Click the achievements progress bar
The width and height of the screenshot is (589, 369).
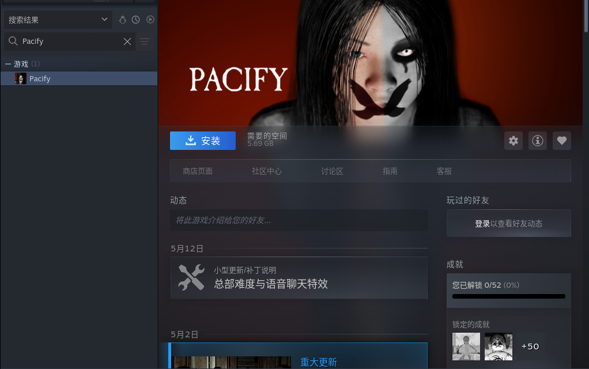tap(509, 296)
